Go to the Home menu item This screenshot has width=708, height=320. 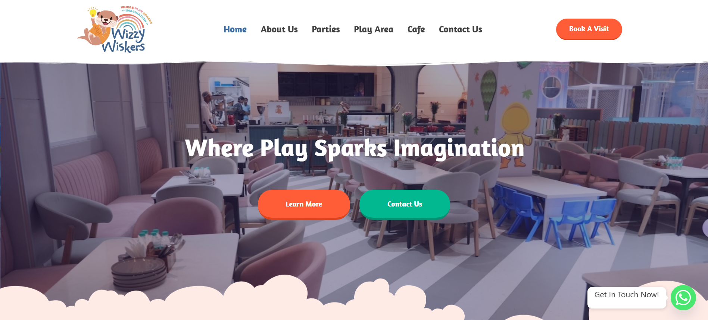pos(235,29)
